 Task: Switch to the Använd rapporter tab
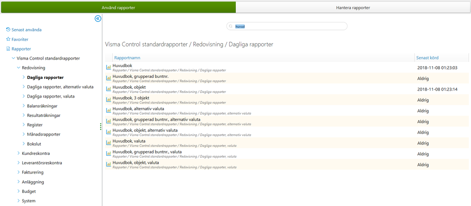point(118,8)
